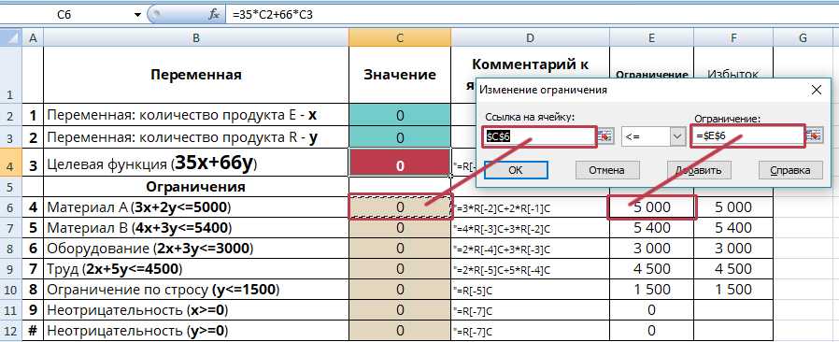Screen dimensions: 839x342
Task: Select column A header
Action: 33,37
